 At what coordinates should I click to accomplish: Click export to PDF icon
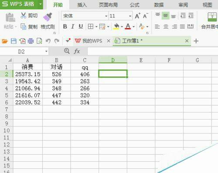pos(22,41)
